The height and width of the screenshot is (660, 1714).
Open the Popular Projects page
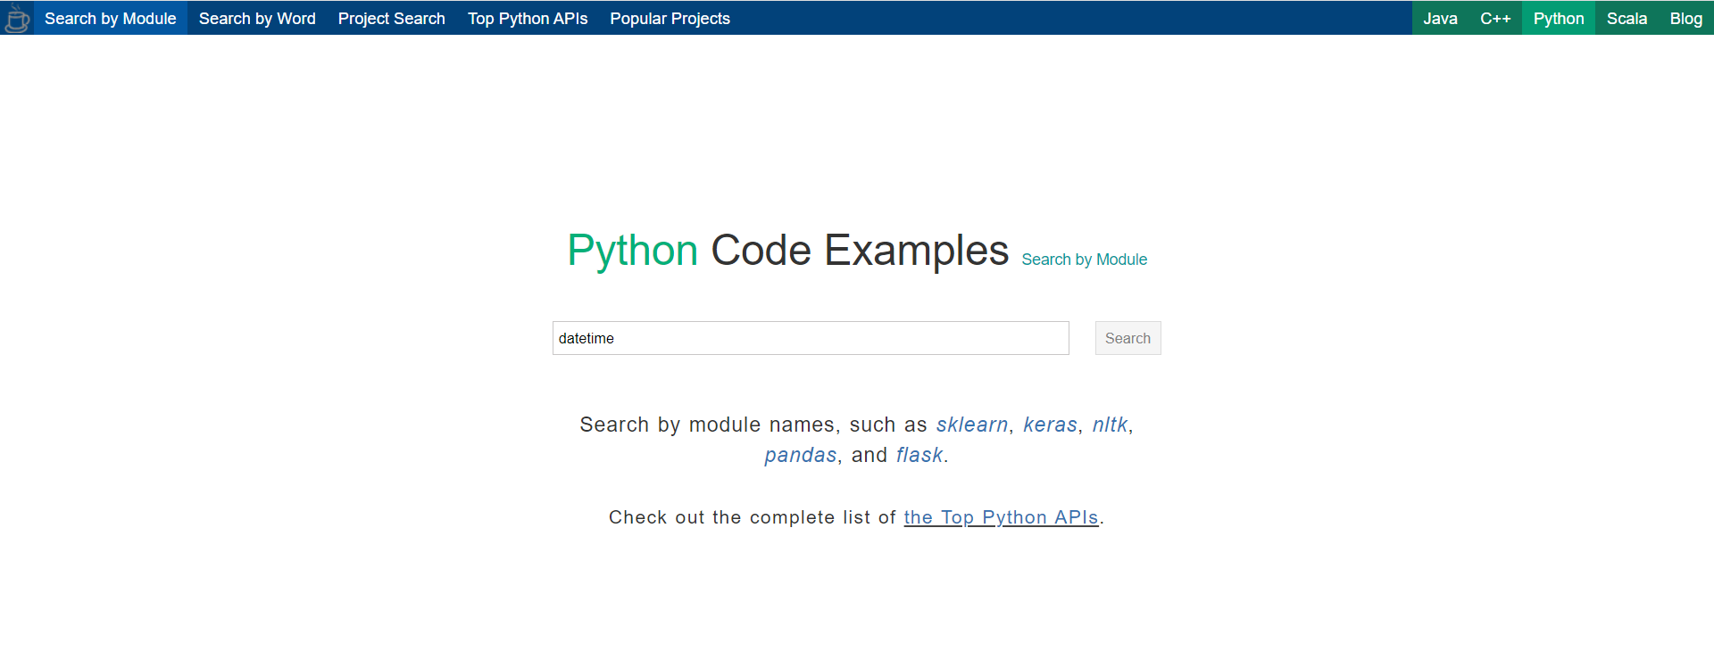pos(670,19)
